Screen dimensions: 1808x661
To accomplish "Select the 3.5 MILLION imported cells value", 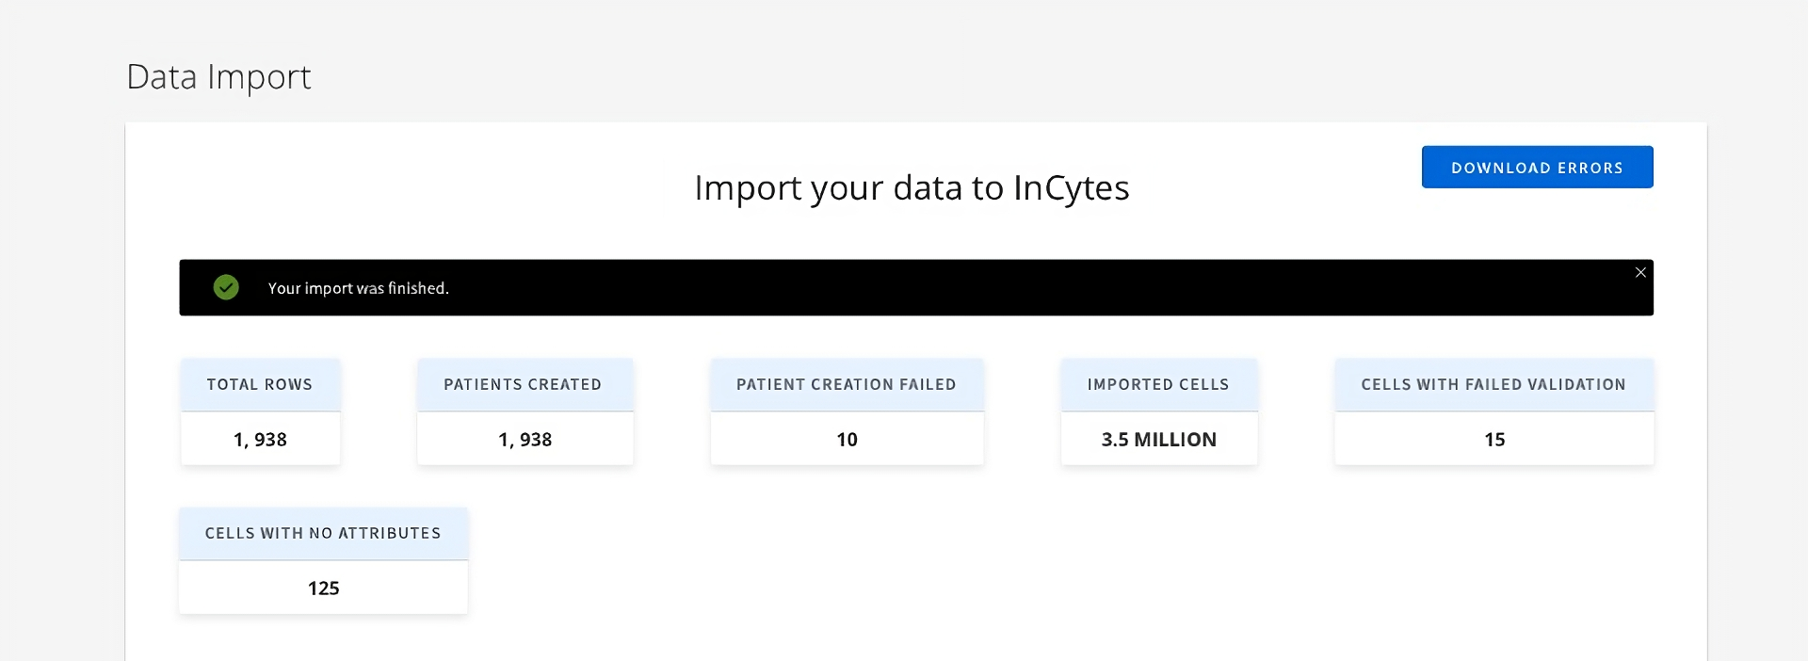I will (x=1158, y=439).
